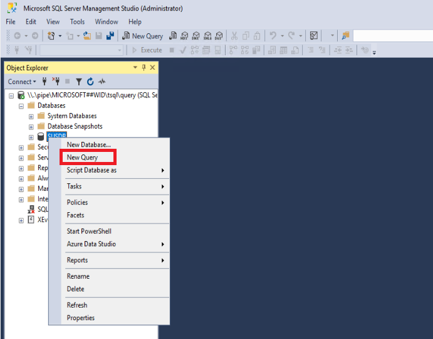Click the Execute button
This screenshot has width=433, height=339.
[147, 50]
